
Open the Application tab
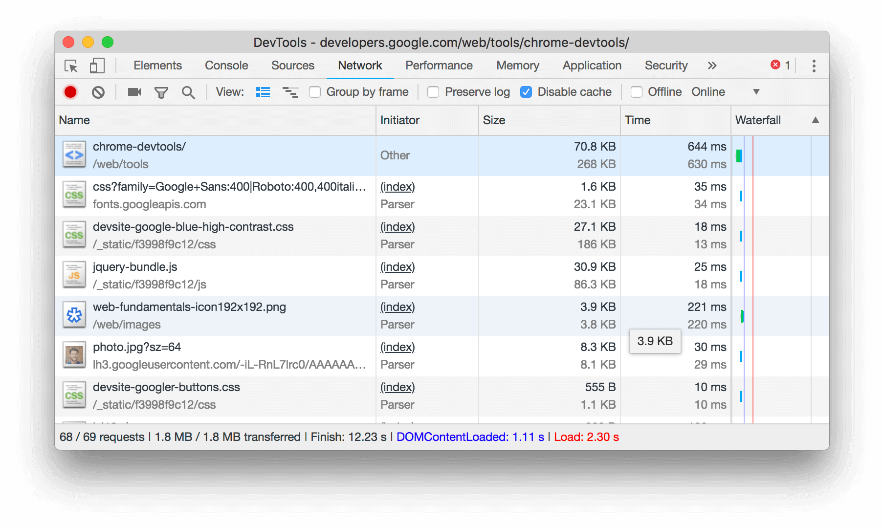tap(592, 66)
